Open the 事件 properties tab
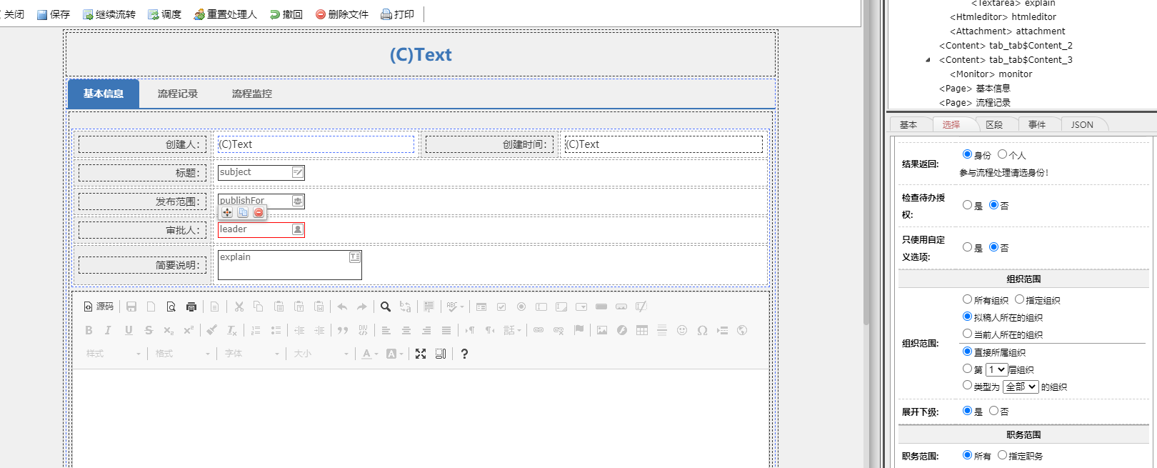The image size is (1157, 468). click(x=1037, y=124)
